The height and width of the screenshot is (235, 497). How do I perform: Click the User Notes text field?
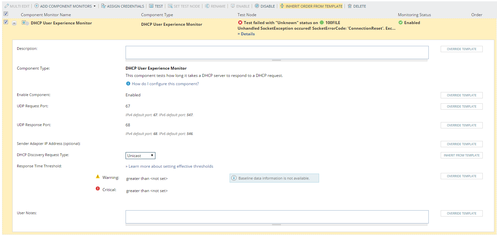[x=277, y=217]
